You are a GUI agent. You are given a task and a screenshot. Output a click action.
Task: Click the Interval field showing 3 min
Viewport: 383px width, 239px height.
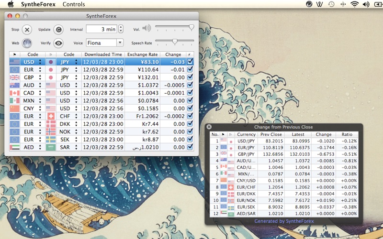pyautogui.click(x=101, y=29)
